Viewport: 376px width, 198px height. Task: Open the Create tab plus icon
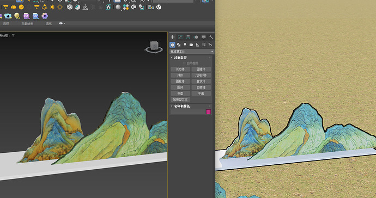coord(172,37)
